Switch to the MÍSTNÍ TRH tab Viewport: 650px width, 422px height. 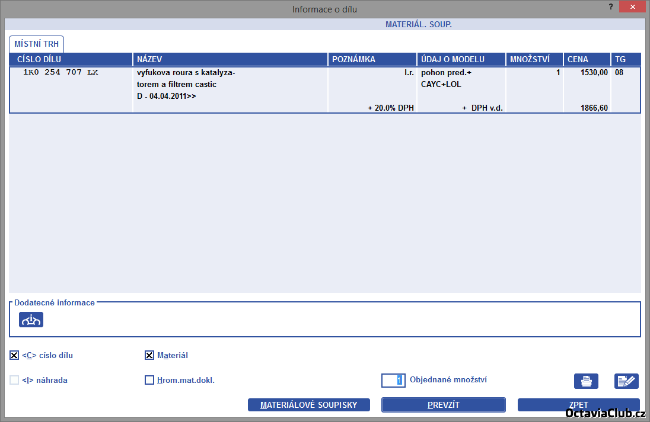[37, 44]
